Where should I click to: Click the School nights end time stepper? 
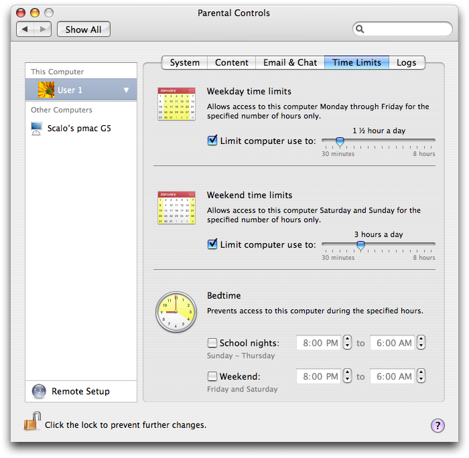coord(421,342)
